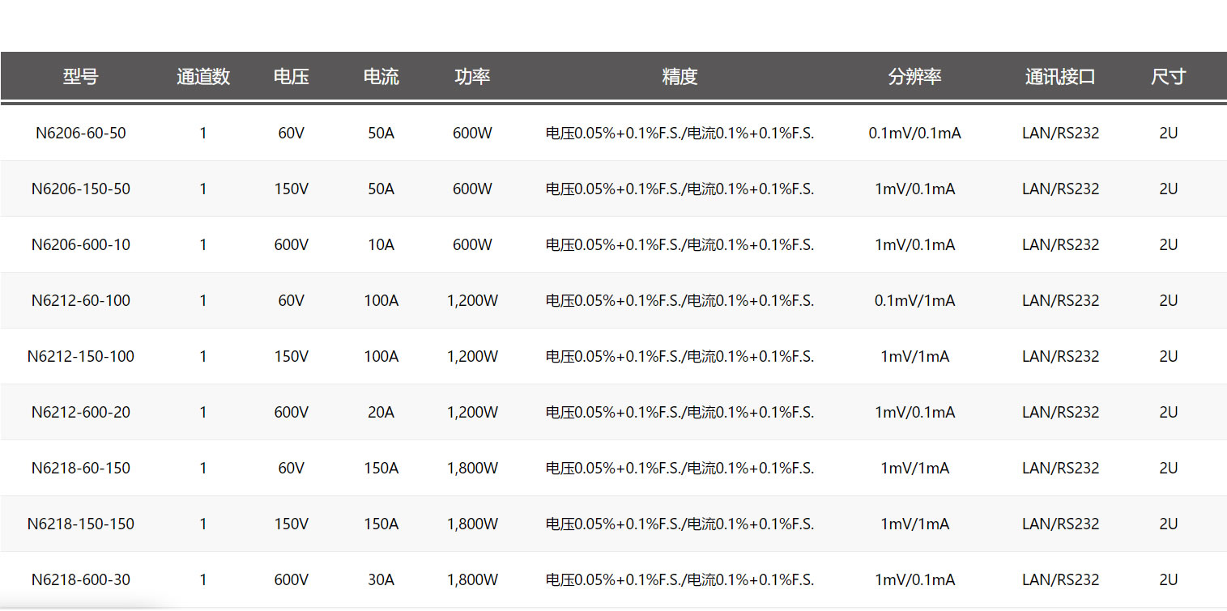
Task: Click LAN/RS232 in N6212-150-100 row
Action: pos(1061,356)
